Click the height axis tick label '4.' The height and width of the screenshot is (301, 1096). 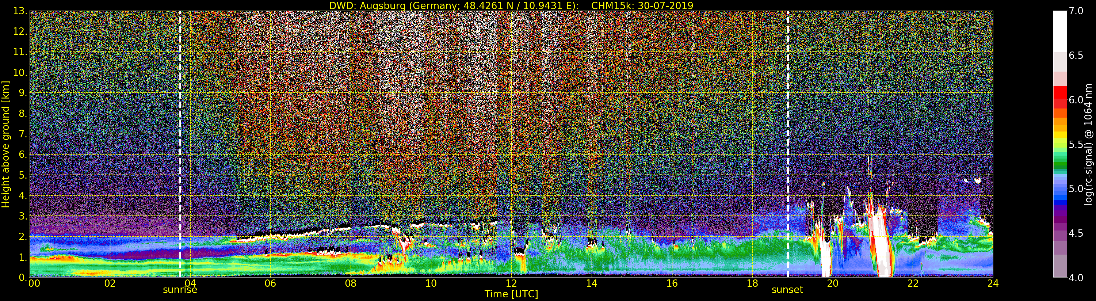[x=23, y=195]
